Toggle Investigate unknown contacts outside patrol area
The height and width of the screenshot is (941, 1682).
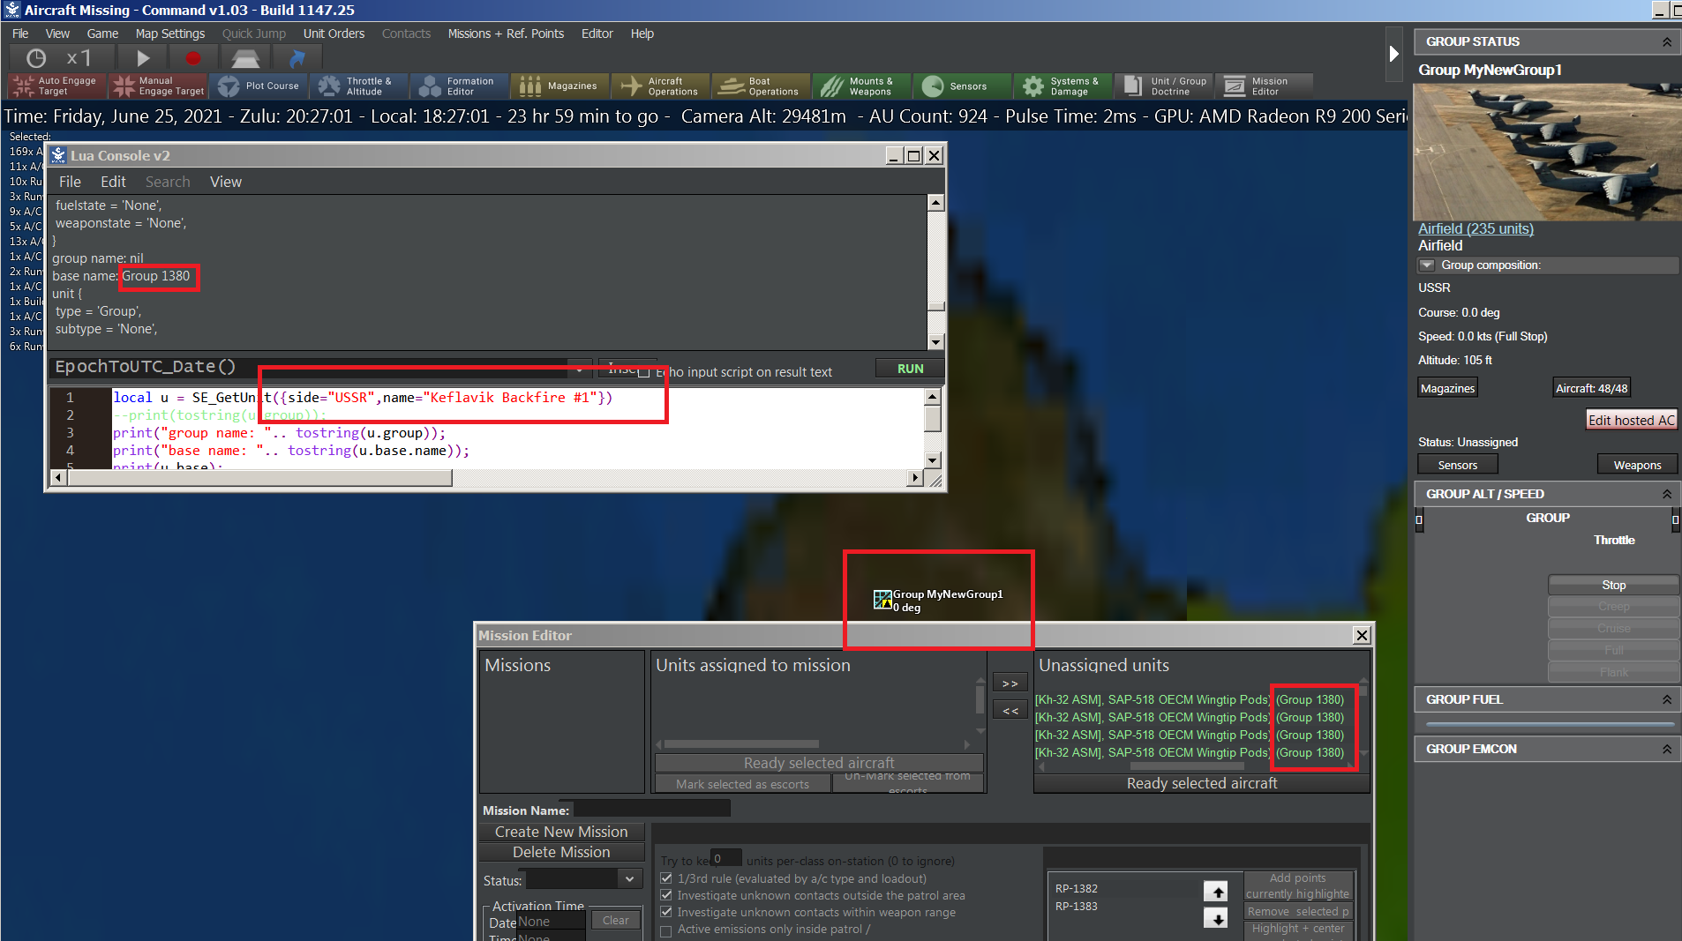tap(666, 895)
